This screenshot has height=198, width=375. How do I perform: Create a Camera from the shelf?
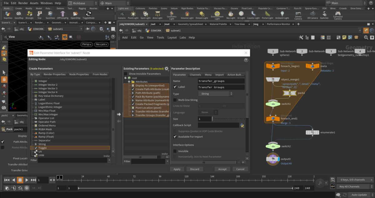tap(122, 15)
